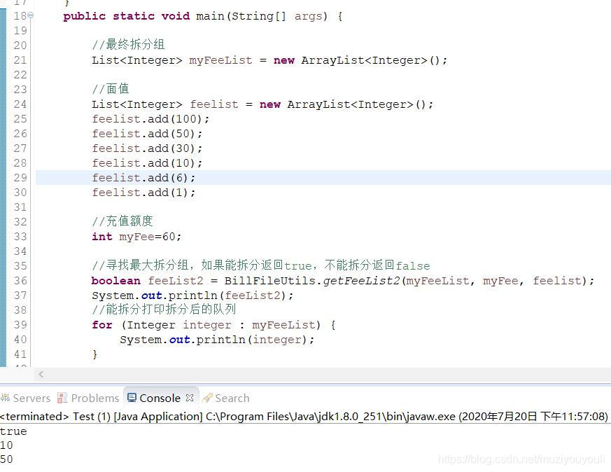Click the BillFileUtils class name
The image size is (611, 472).
tap(269, 281)
